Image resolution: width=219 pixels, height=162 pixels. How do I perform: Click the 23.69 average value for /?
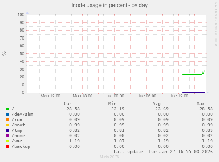(162, 109)
